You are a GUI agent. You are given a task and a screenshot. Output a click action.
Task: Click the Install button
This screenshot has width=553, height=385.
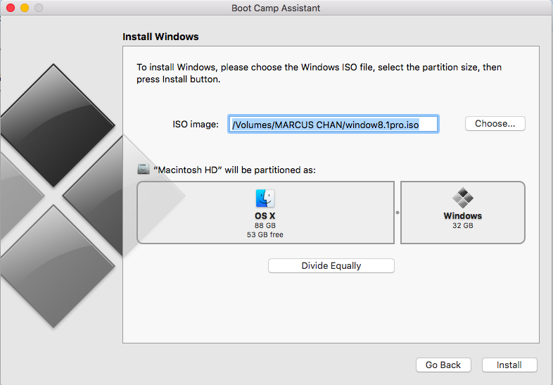509,365
